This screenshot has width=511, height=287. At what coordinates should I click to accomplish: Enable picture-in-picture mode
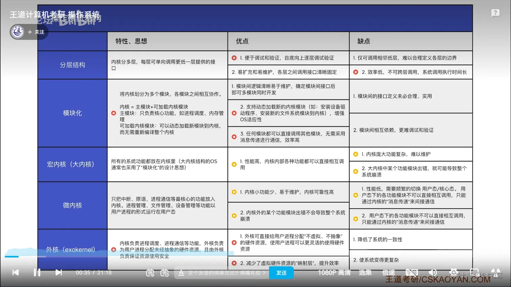(474, 272)
